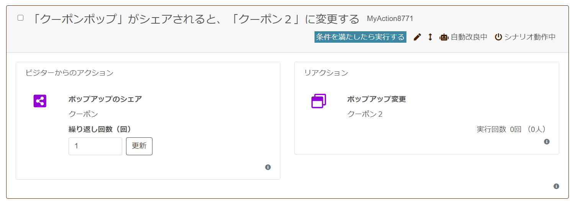Select the ポップアップのシェア heading
The image size is (570, 201).
pos(105,99)
